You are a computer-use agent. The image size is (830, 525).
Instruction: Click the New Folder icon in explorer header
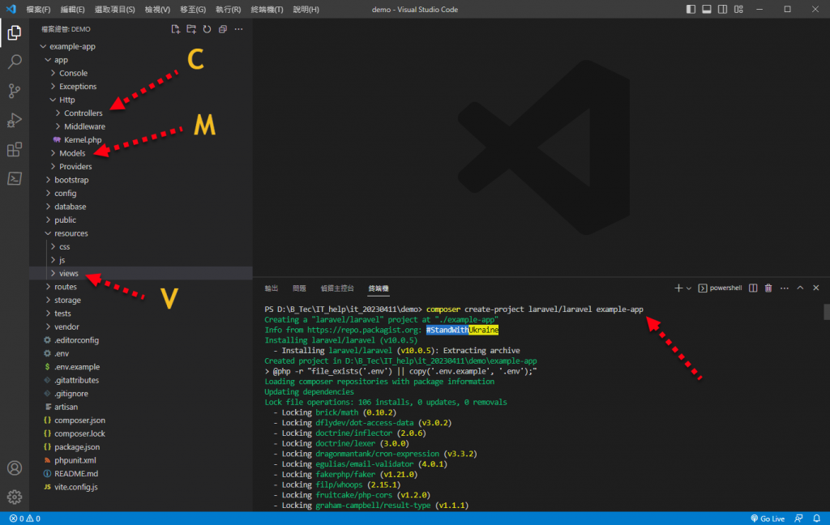tap(191, 29)
